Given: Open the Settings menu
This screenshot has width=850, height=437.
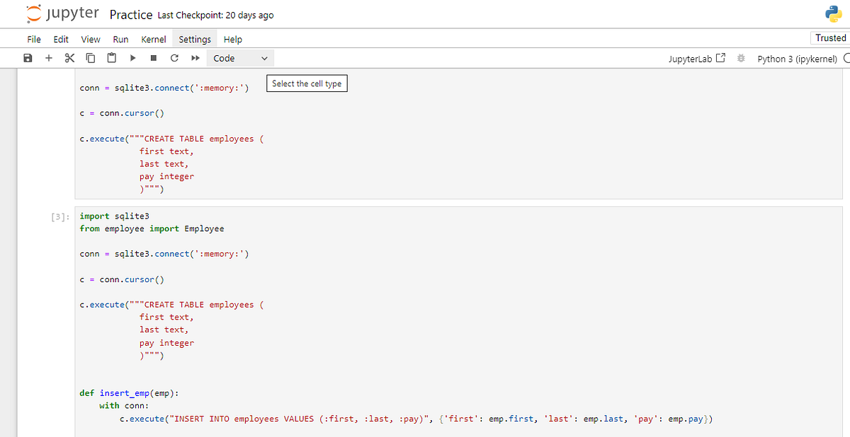Looking at the screenshot, I should point(195,40).
